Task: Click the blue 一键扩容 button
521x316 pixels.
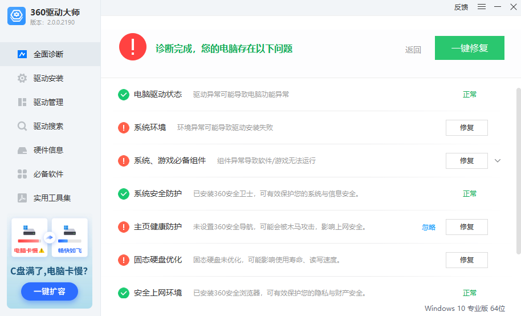Action: pos(50,291)
